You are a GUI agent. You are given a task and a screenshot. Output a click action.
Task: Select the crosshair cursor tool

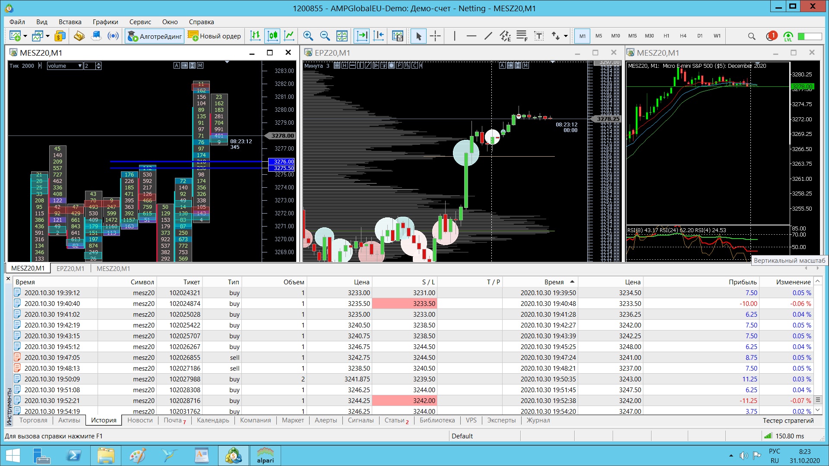435,36
